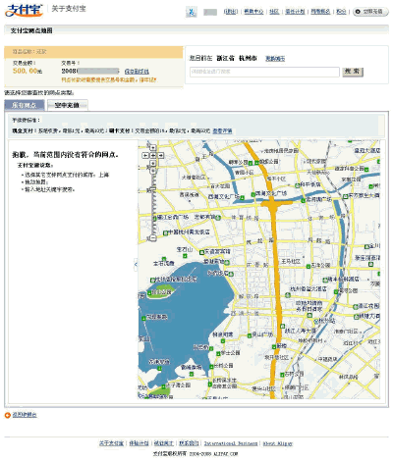Pan the map down with arrow control
The height and width of the screenshot is (462, 393).
coord(153,163)
